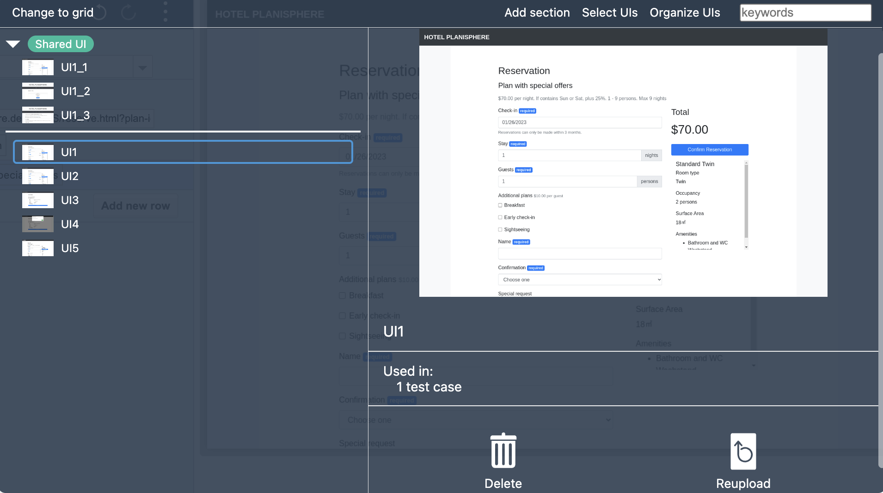The height and width of the screenshot is (493, 883).
Task: Click the Reupload icon
Action: coord(743,451)
